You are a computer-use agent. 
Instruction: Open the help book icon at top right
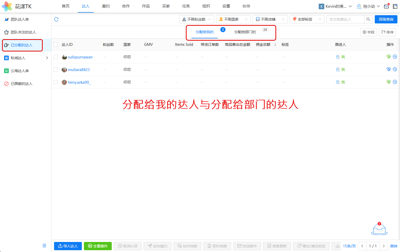[395, 6]
